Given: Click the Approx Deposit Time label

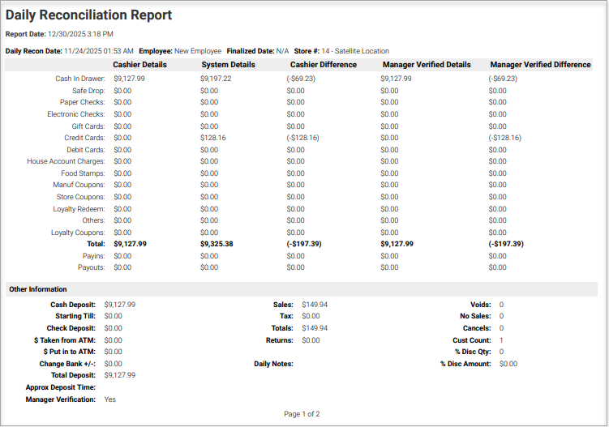Looking at the screenshot, I should point(60,387).
